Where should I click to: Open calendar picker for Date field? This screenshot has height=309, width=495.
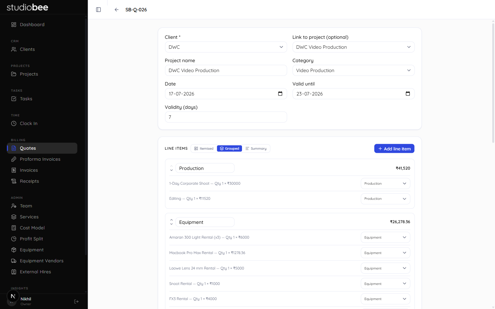pos(280,94)
